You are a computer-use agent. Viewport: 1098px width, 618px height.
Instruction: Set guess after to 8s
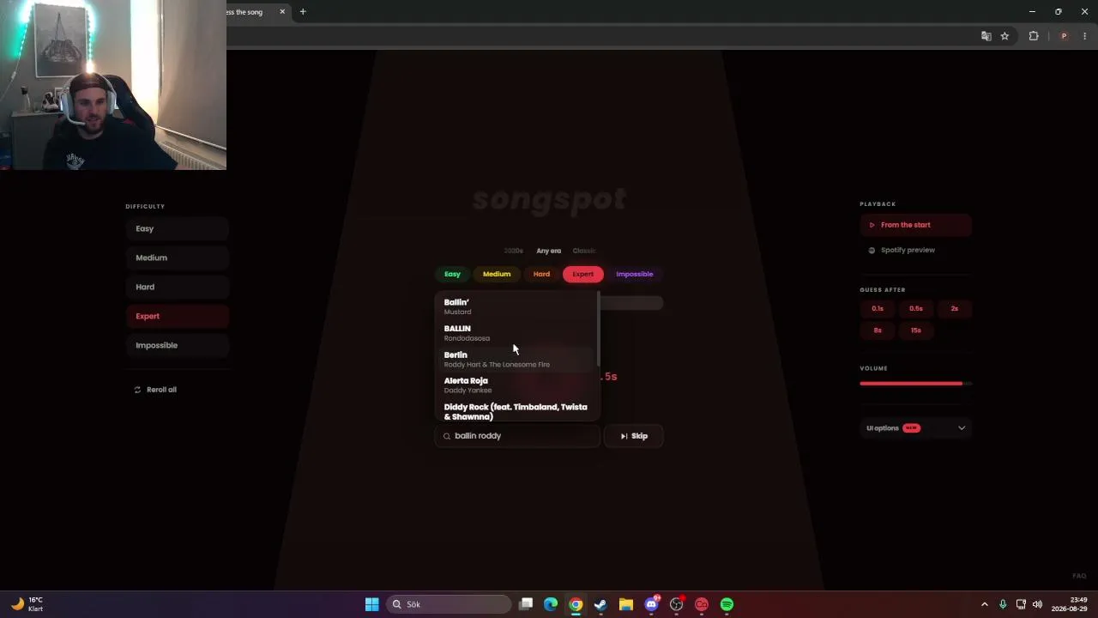pos(878,330)
